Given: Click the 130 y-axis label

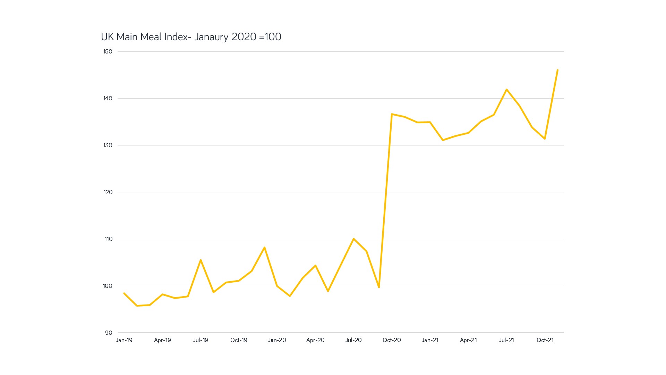Looking at the screenshot, I should 108,145.
